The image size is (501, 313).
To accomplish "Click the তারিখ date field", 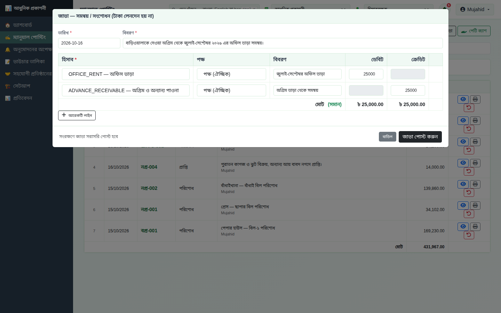I will tap(89, 43).
